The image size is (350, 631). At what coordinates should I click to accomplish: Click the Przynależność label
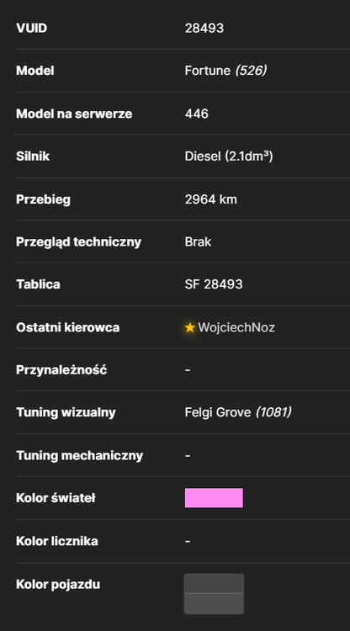click(x=61, y=370)
